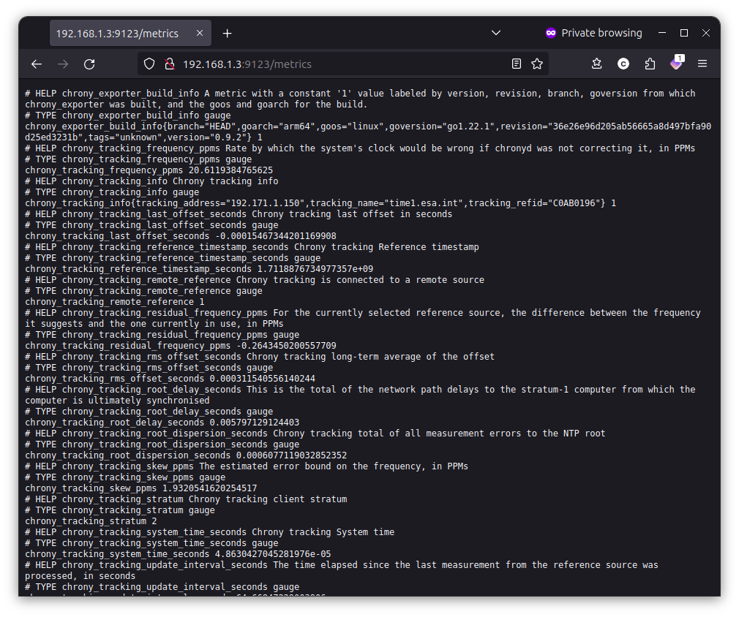739x617 pixels.
Task: View insecure connection lock details
Action: coord(169,64)
